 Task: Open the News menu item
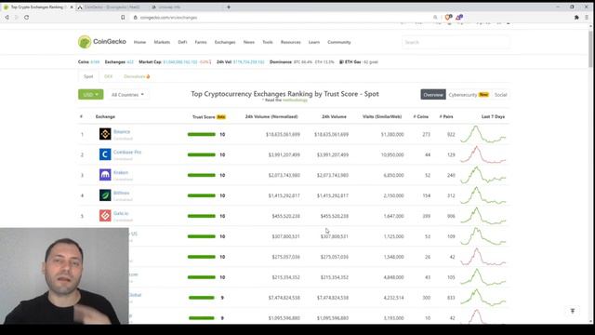(249, 42)
